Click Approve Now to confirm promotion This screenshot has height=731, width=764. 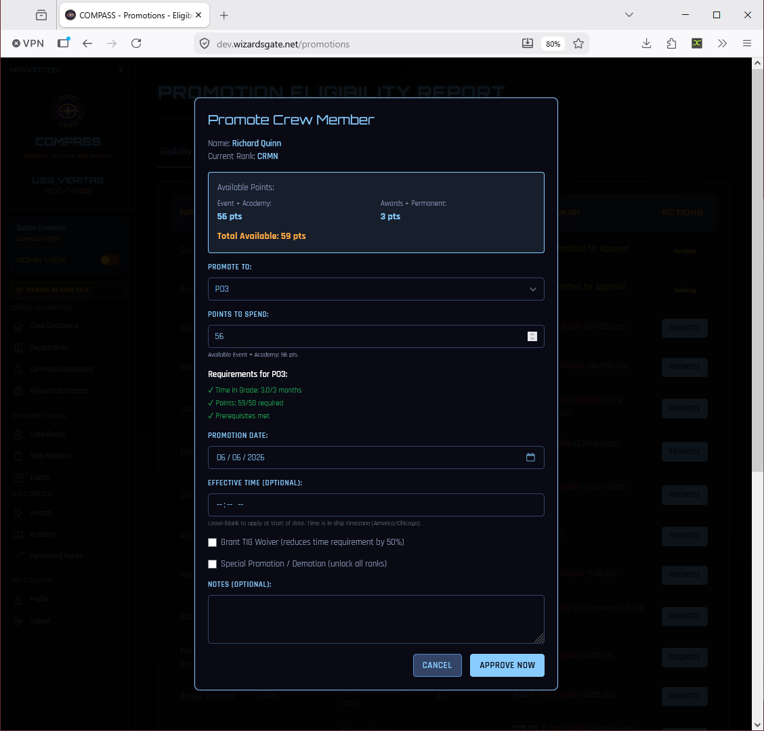point(507,665)
